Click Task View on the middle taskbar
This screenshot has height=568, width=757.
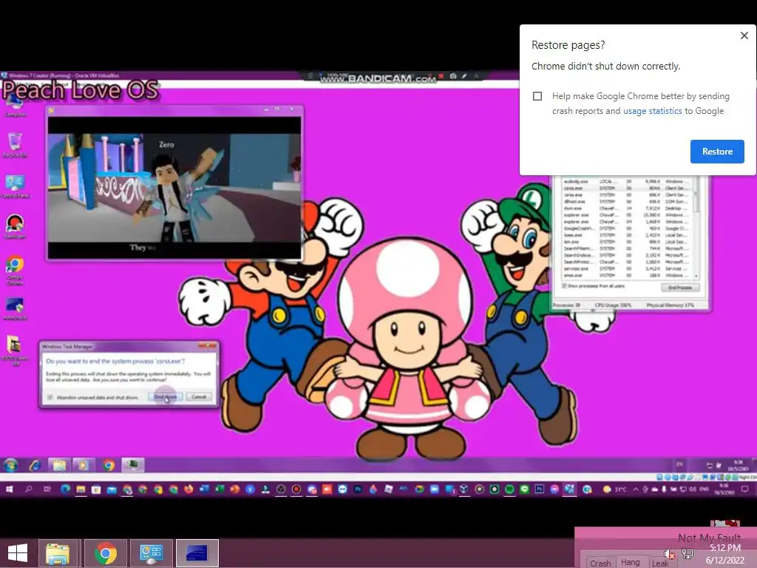tap(47, 490)
